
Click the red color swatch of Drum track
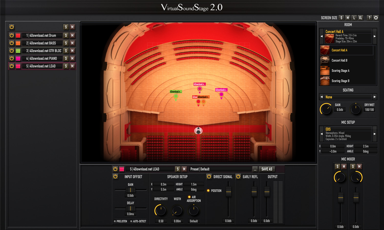pos(18,35)
